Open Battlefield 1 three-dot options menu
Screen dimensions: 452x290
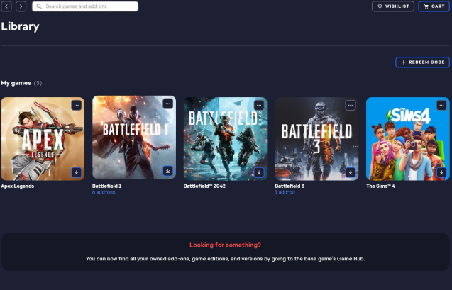[167, 104]
